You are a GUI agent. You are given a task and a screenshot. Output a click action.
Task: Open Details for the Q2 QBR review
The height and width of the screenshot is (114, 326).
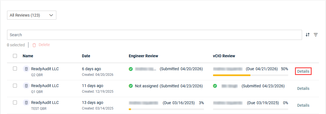point(303,72)
